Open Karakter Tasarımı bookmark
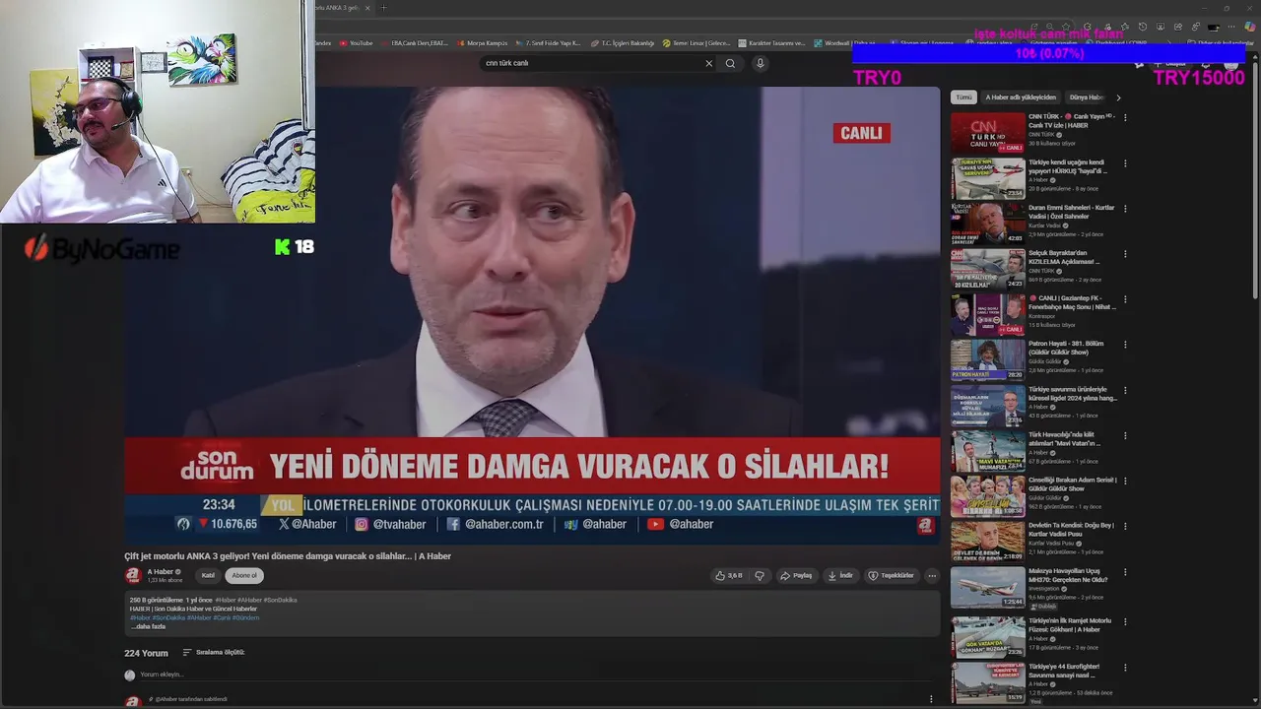1261x709 pixels. pyautogui.click(x=771, y=43)
